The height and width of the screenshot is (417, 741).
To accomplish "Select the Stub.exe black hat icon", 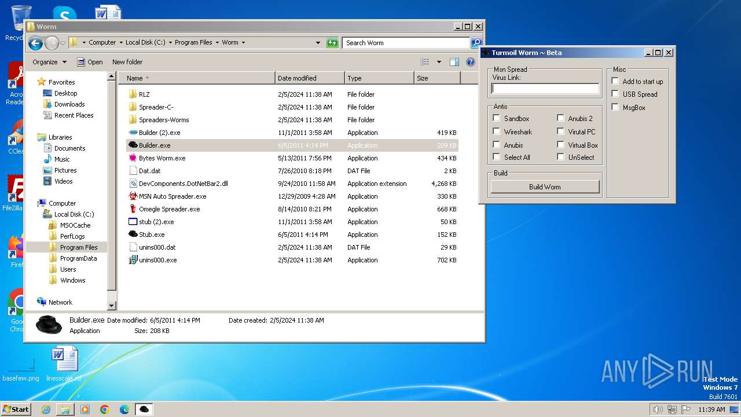I will click(x=133, y=235).
